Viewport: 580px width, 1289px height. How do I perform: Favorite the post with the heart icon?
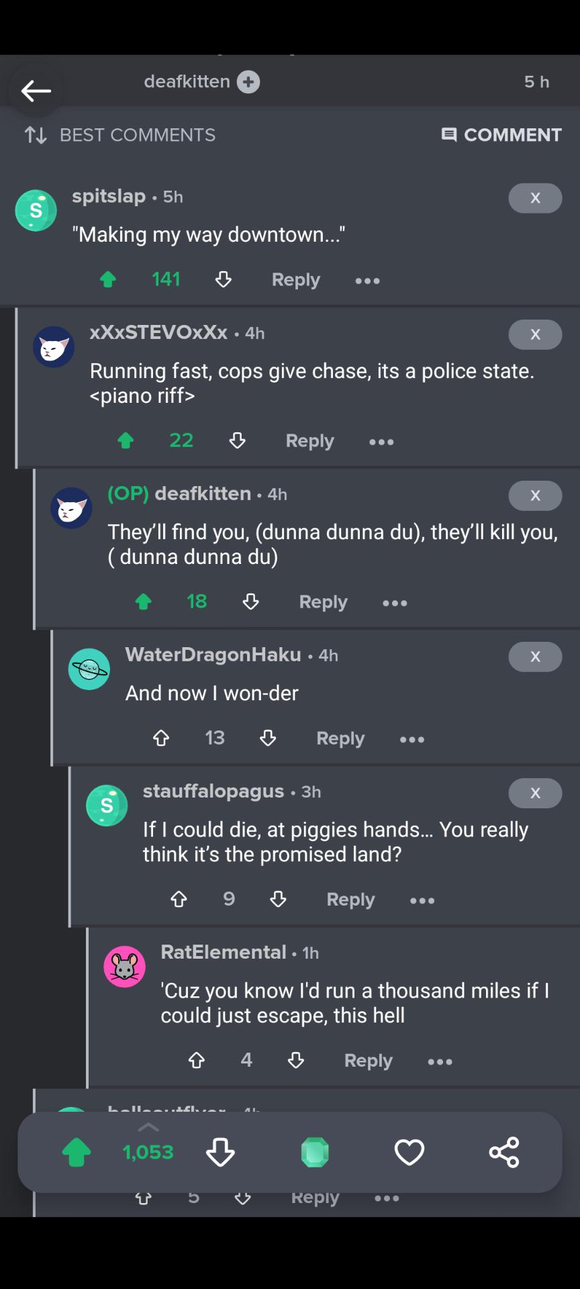409,1152
